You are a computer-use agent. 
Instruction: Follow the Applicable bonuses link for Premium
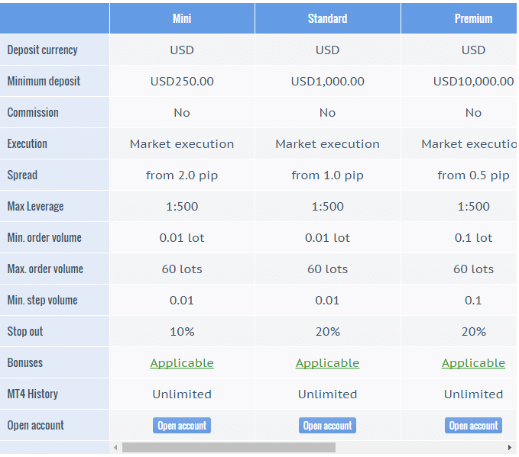tap(473, 363)
